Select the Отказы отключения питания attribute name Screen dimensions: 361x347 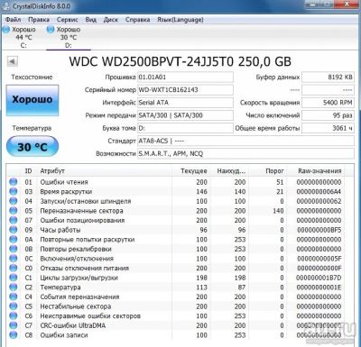(85, 269)
